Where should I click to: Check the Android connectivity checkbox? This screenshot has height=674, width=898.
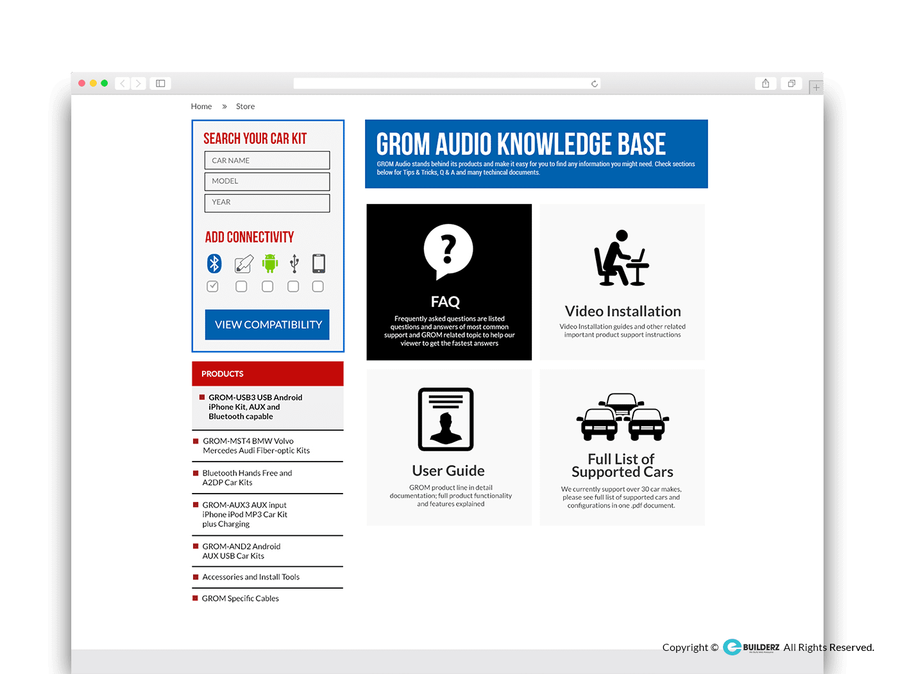tap(267, 286)
